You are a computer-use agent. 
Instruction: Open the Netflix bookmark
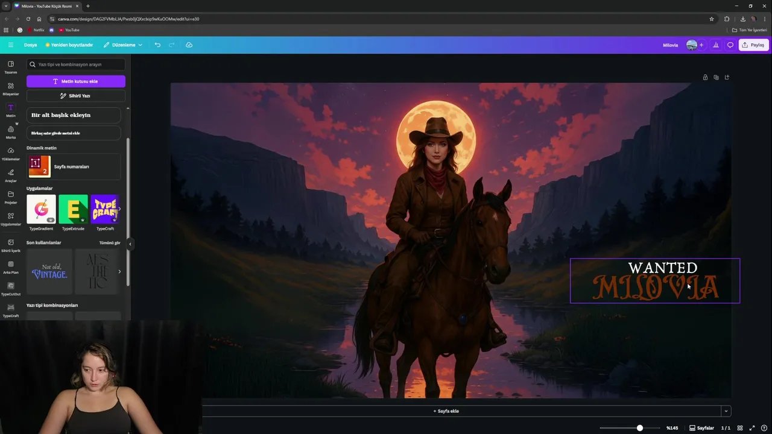click(36, 30)
